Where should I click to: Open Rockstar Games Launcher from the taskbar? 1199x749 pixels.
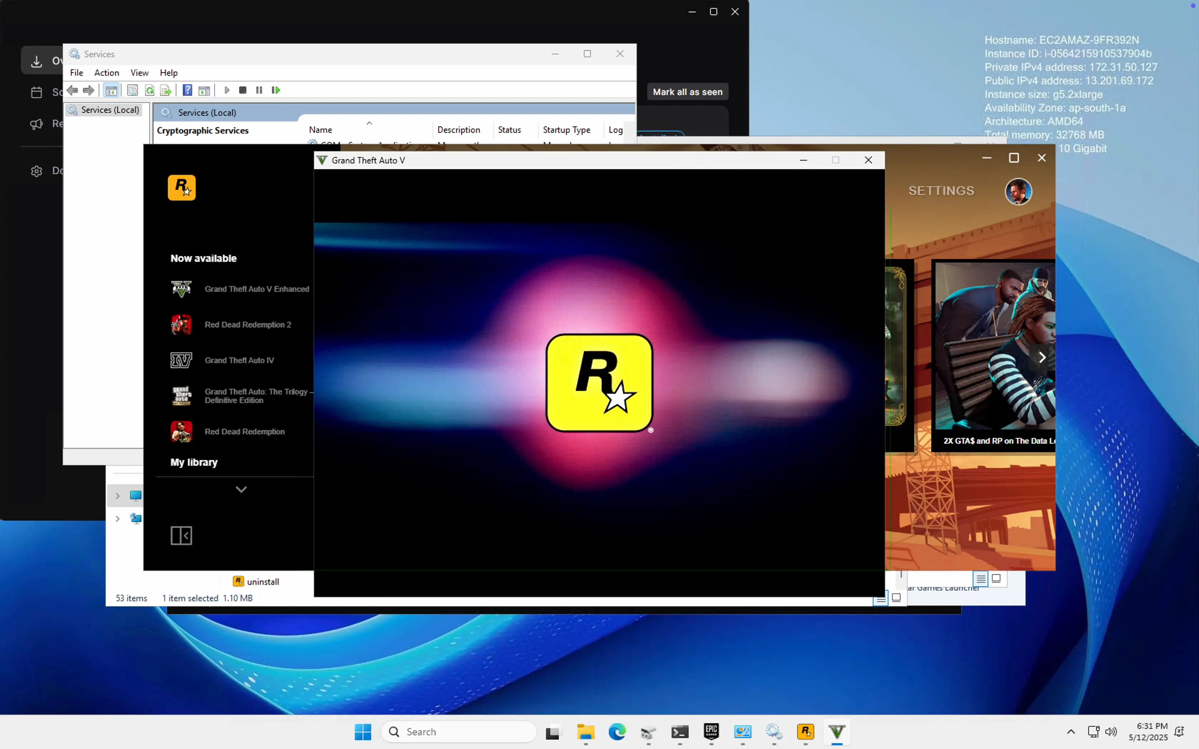(805, 732)
